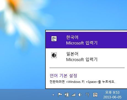Screen dimensions: 127x100
Task: Click the date 2013-06-05 in taskbar
Action: tap(112, 97)
